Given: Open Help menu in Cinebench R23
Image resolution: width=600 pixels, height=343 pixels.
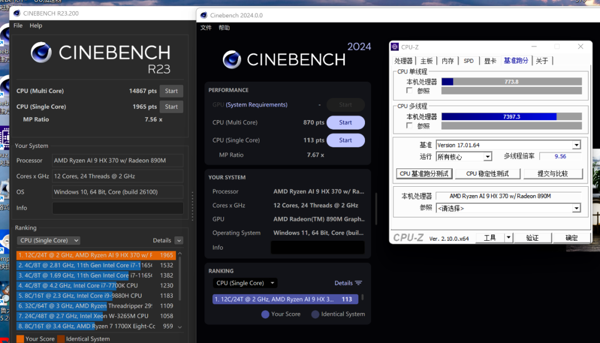Looking at the screenshot, I should point(36,25).
